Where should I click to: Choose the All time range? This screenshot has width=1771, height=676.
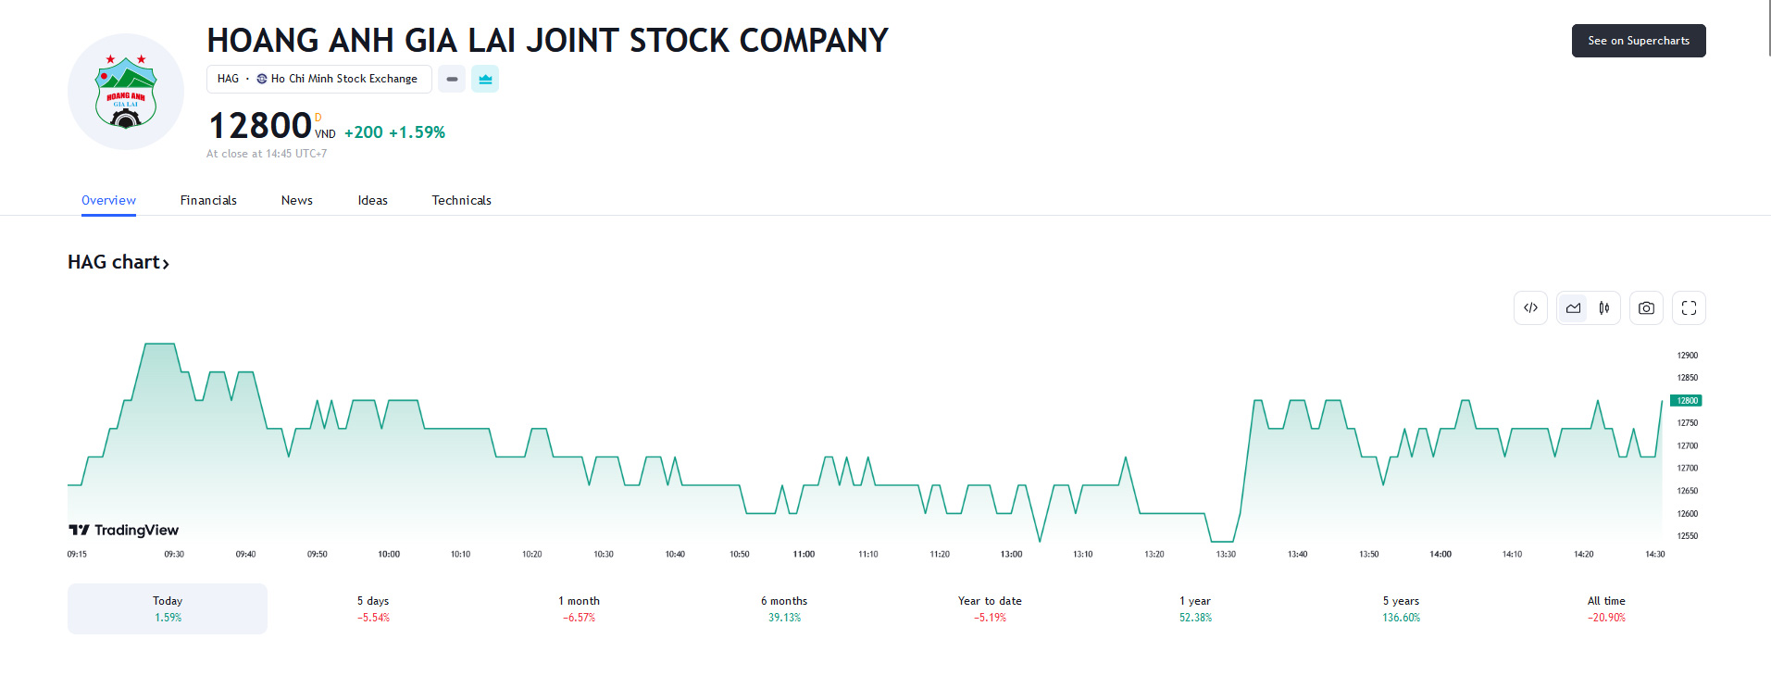coord(1605,608)
